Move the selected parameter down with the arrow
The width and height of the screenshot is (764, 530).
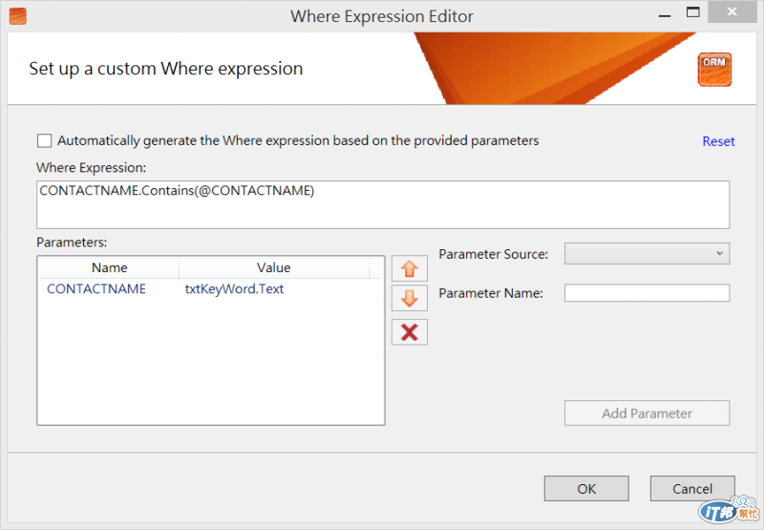click(x=410, y=298)
